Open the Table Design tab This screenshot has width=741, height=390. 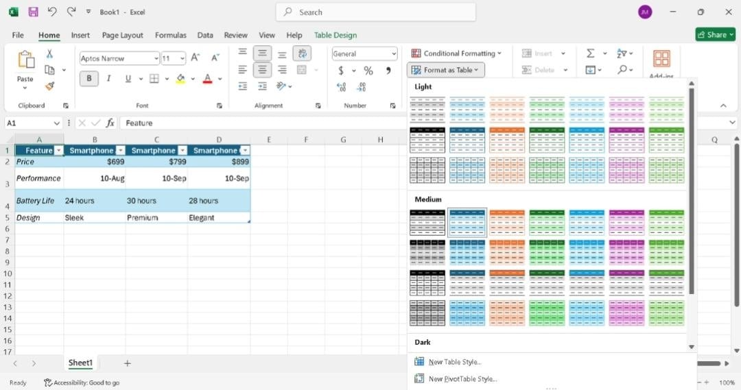pos(336,35)
